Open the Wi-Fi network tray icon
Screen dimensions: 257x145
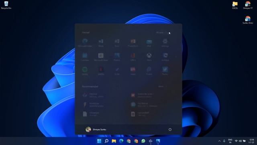pos(236,141)
